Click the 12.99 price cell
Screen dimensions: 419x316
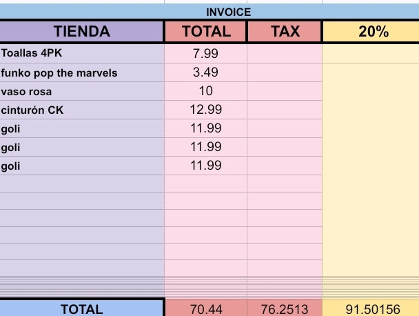click(205, 110)
